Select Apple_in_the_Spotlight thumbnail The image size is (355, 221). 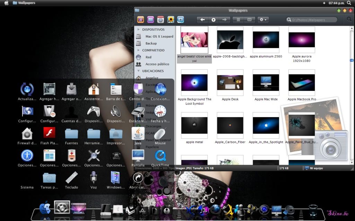[266, 125]
